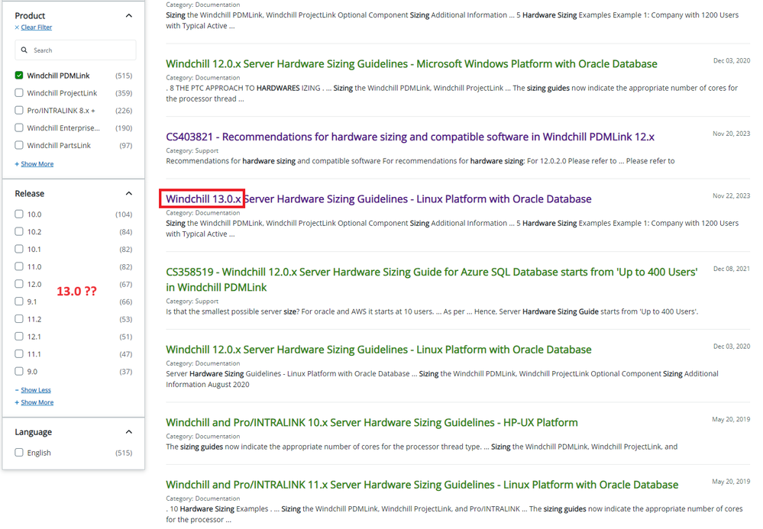Collapse the Product filter section
This screenshot has width=763, height=529.
(128, 15)
